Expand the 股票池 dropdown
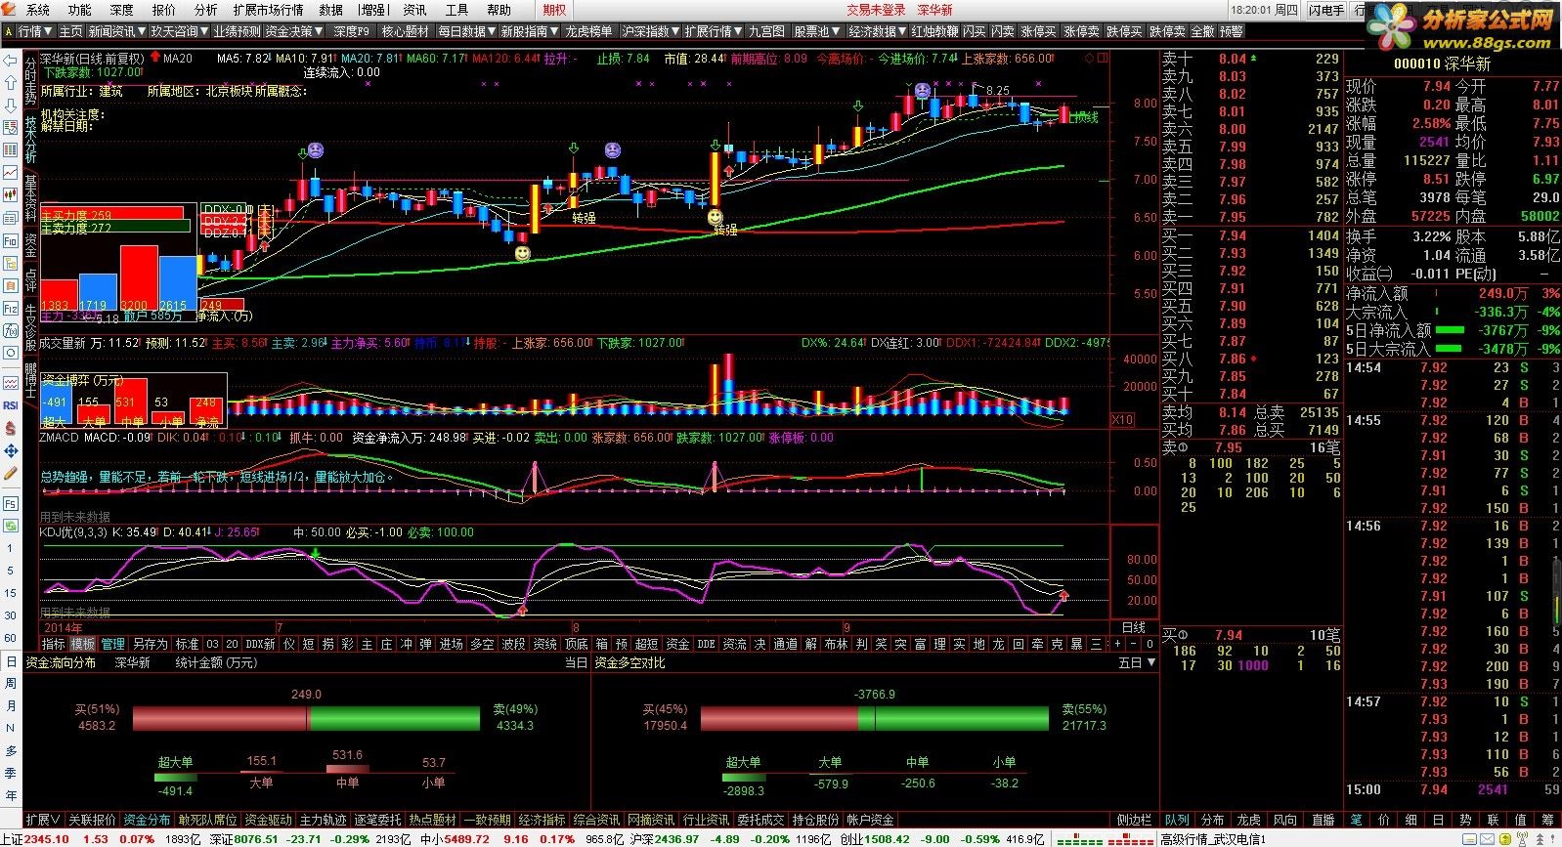Screen dimensions: 1562x847 click(816, 31)
